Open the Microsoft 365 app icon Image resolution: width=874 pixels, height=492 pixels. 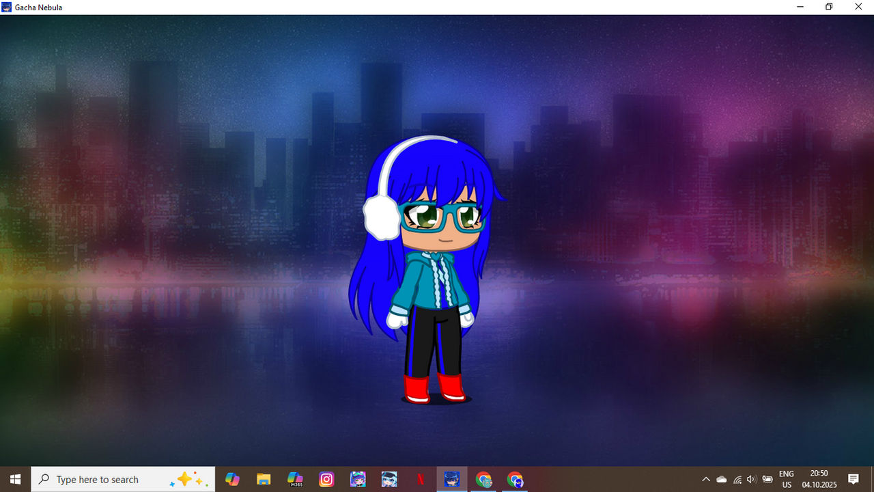pyautogui.click(x=295, y=479)
